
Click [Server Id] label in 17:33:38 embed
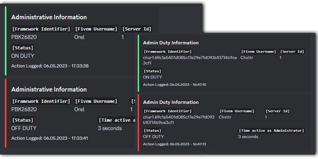click(x=137, y=29)
